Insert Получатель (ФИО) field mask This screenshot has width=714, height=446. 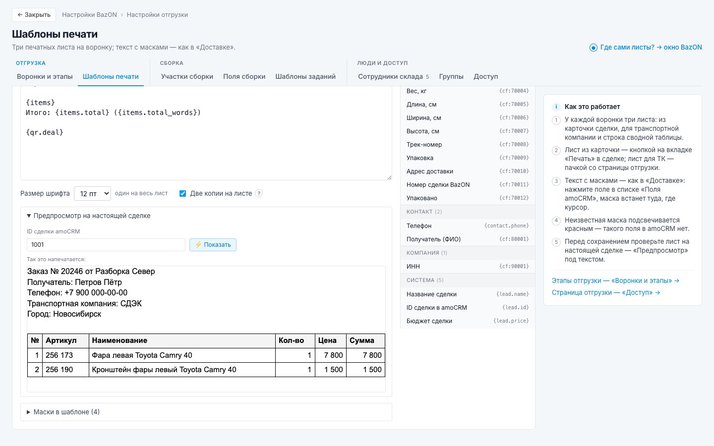click(468, 239)
